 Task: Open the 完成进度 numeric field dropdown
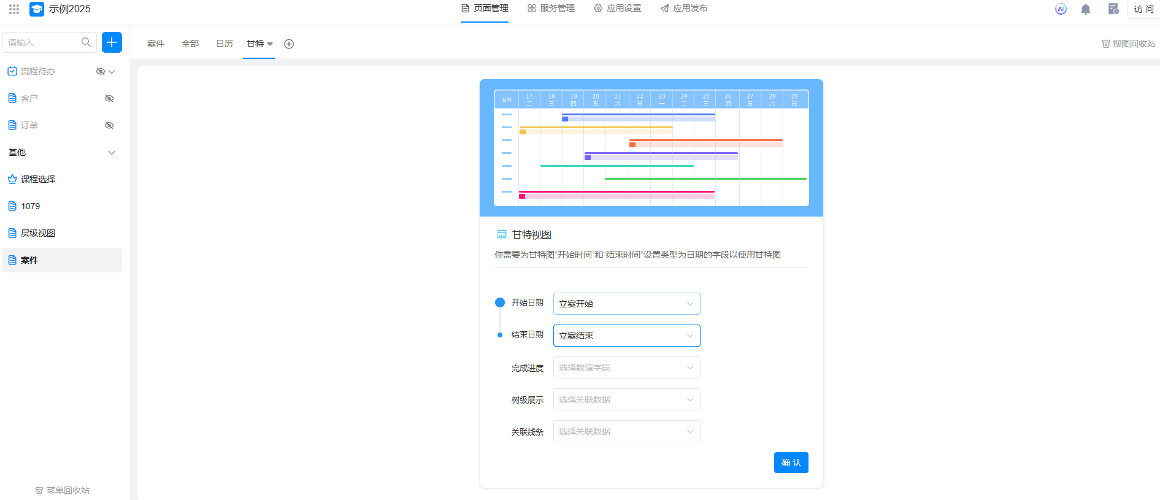click(626, 367)
